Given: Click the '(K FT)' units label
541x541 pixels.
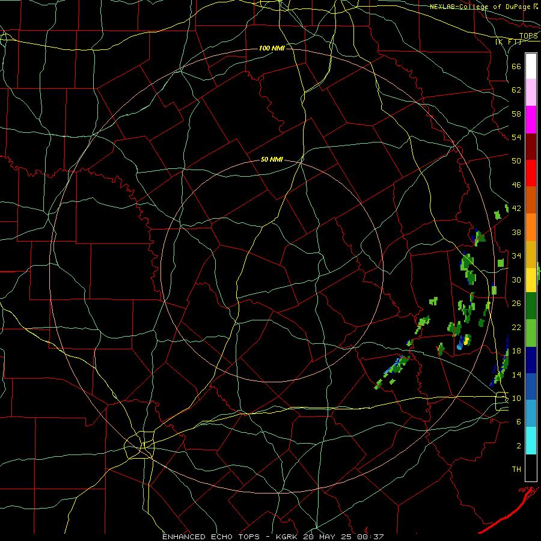Looking at the screenshot, I should (x=509, y=41).
